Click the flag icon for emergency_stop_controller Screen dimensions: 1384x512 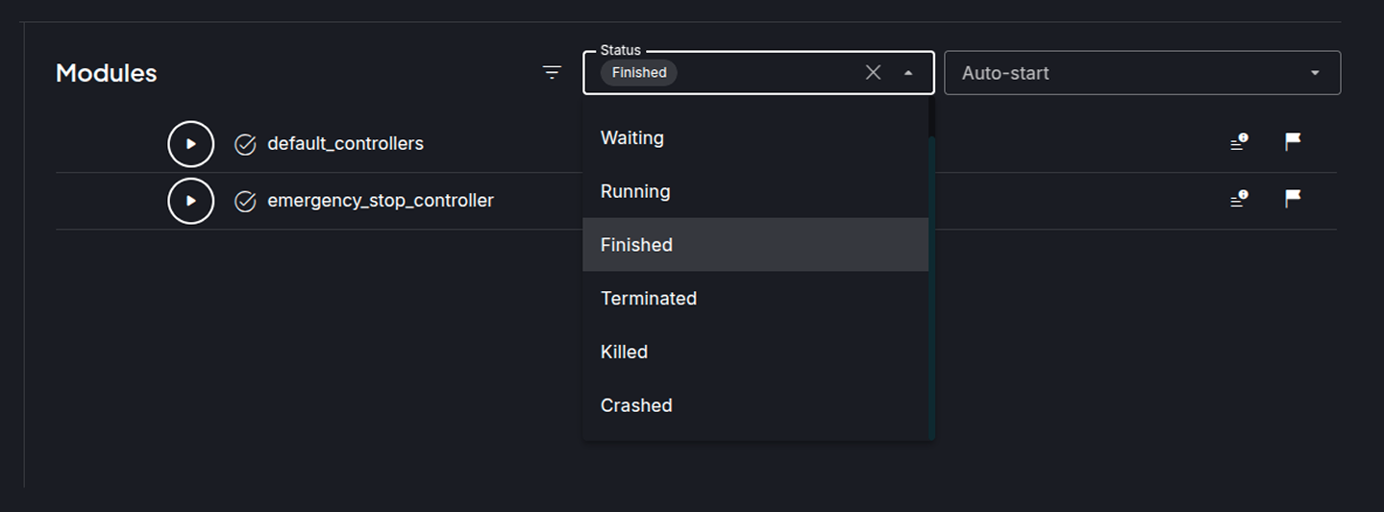[x=1293, y=199]
